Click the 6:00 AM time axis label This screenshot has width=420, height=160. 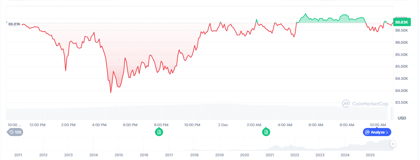(316, 125)
